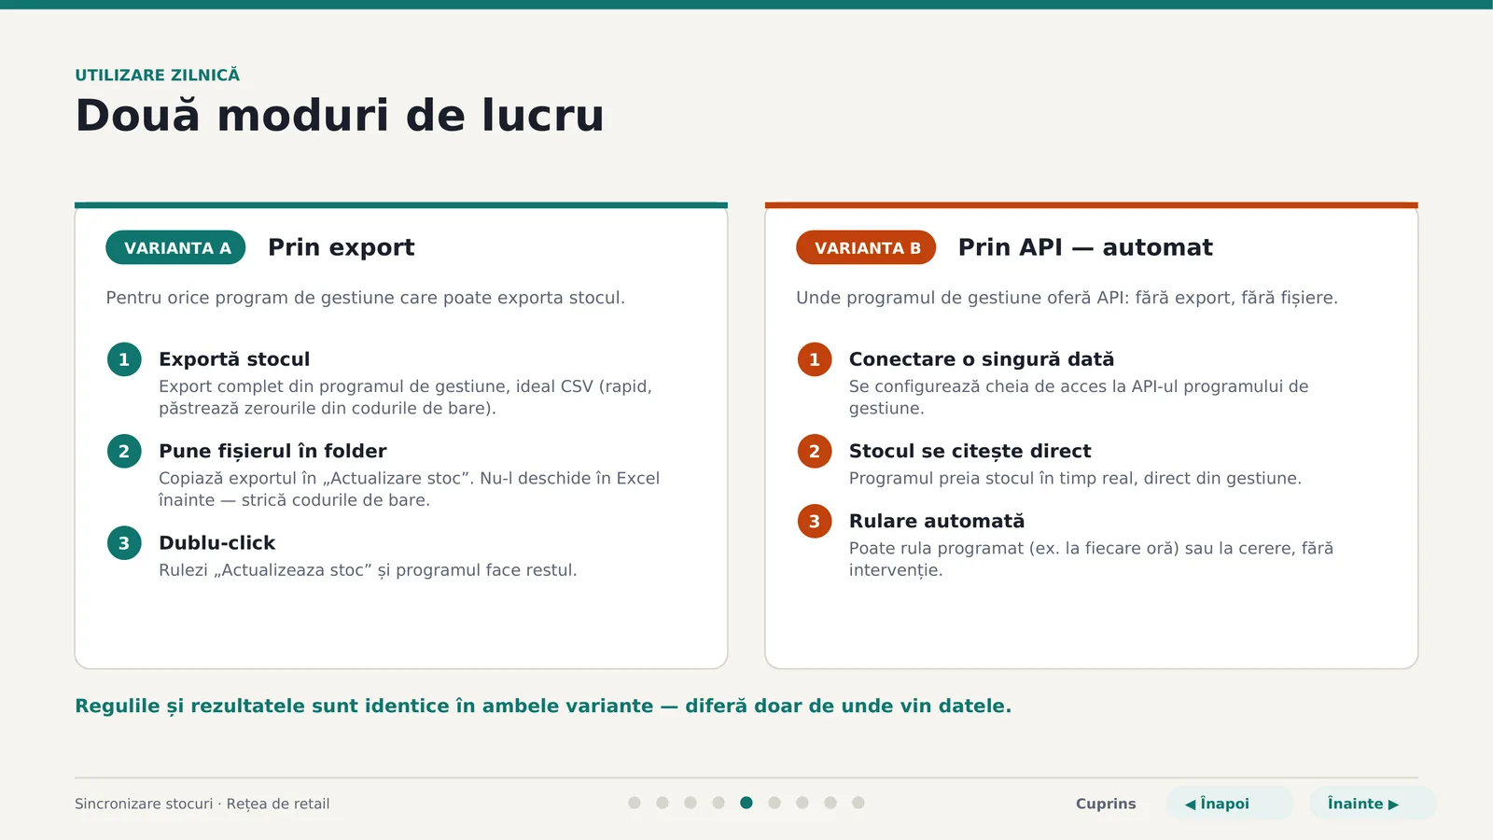Click the "UTILIZARE ZILNICĂ" section label

(158, 75)
